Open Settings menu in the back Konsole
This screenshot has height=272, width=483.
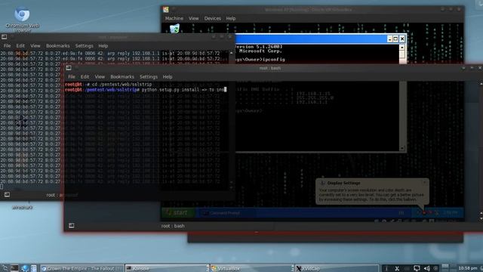(x=84, y=46)
